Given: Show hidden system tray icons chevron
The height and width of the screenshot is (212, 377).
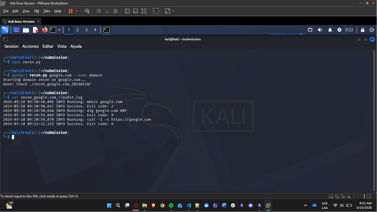Looking at the screenshot, I should [x=306, y=205].
